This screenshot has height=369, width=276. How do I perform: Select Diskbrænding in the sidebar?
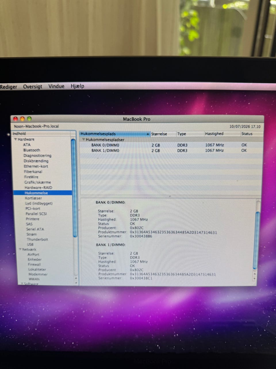click(x=36, y=161)
